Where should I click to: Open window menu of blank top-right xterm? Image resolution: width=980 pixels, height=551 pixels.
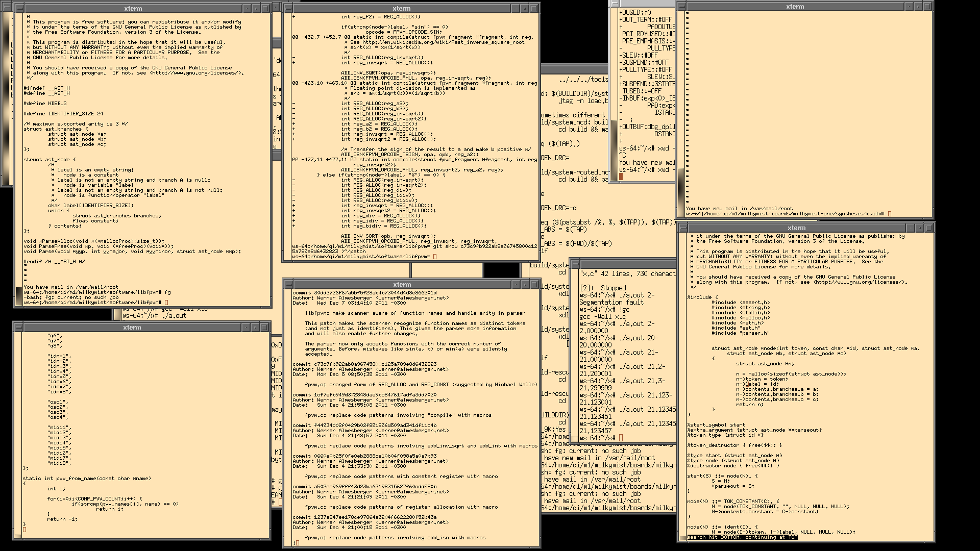coord(682,7)
